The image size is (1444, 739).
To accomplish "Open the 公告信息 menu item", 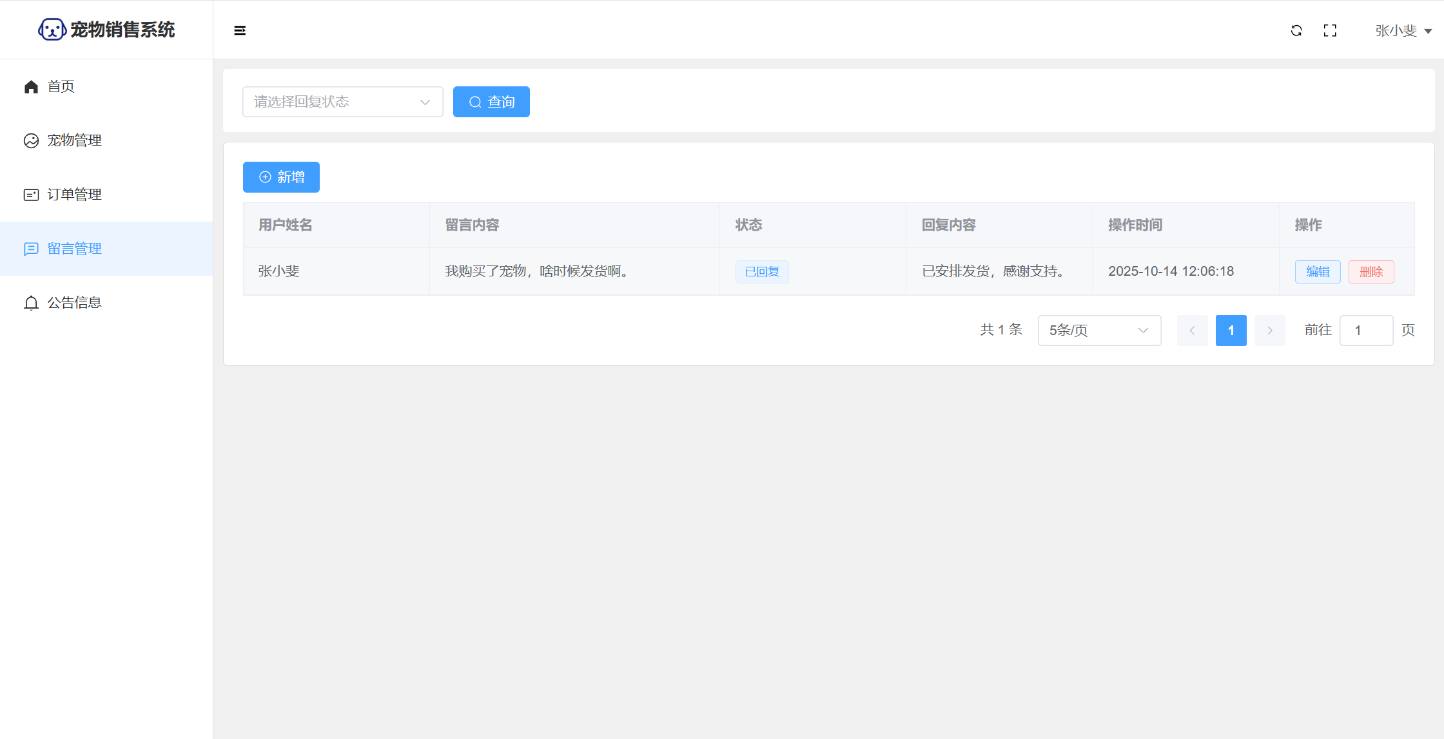I will (x=74, y=303).
